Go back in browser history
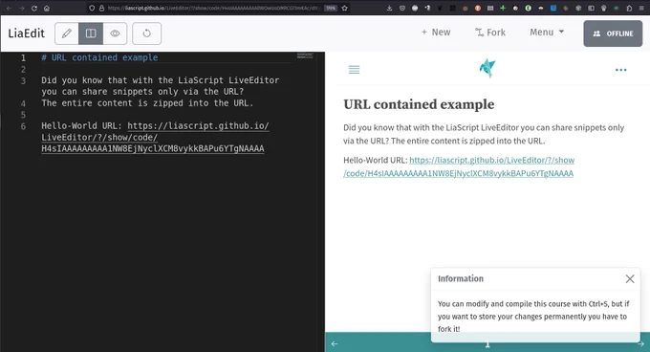Image resolution: width=650 pixels, height=352 pixels. click(9, 8)
